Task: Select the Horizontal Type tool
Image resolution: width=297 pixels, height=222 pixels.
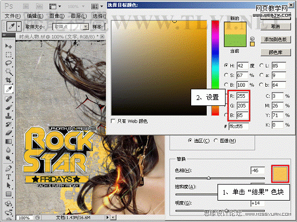Action: (x=9, y=177)
